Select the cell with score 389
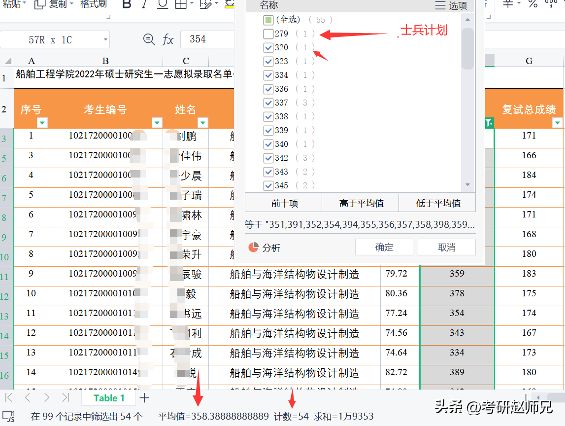565x426 pixels. coord(457,372)
